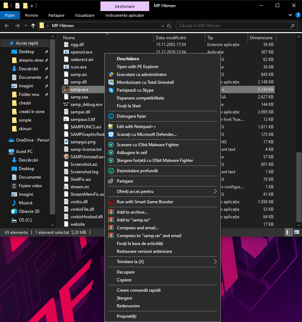The height and width of the screenshot is (322, 302).
Task: Click WinRAR icon beside Compress and email
Action: click(111, 228)
